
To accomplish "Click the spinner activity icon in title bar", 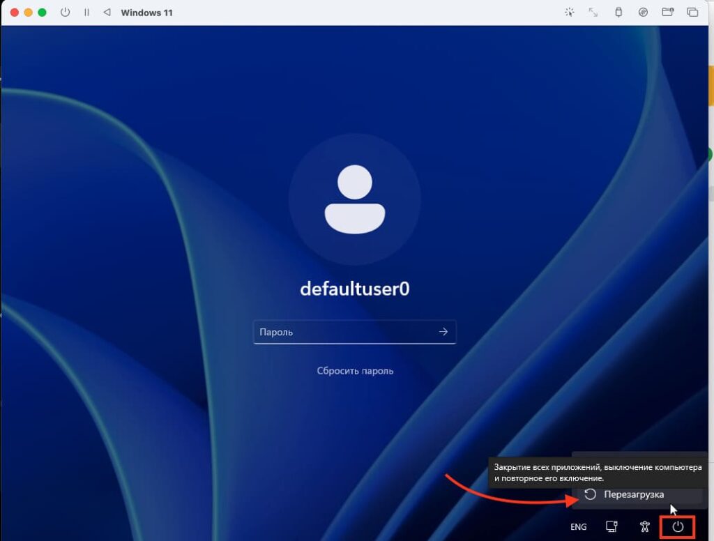I will [570, 13].
